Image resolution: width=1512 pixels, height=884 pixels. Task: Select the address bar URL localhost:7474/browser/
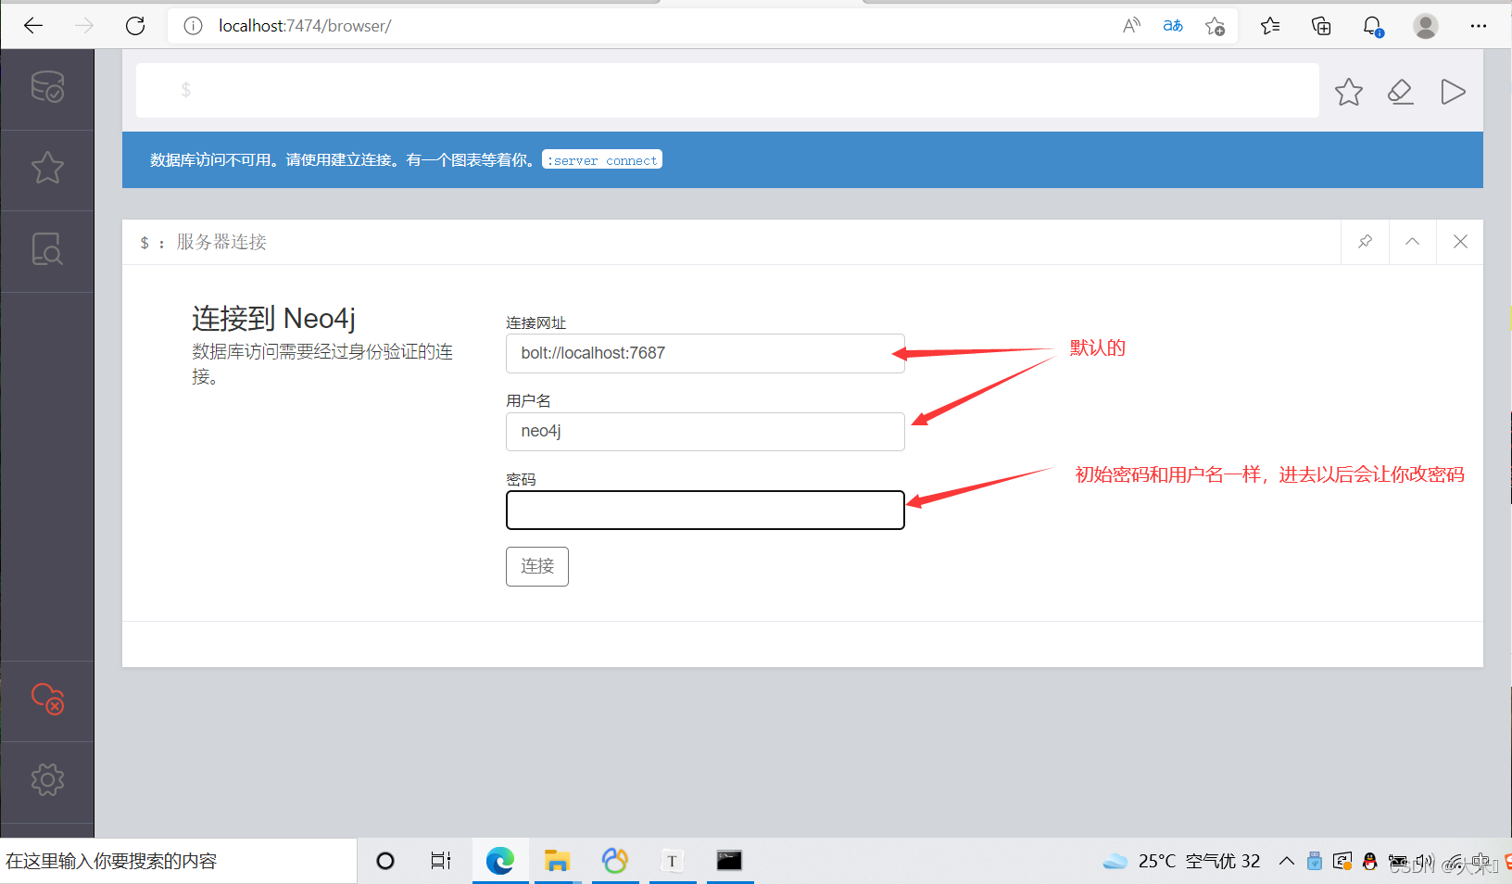point(305,26)
